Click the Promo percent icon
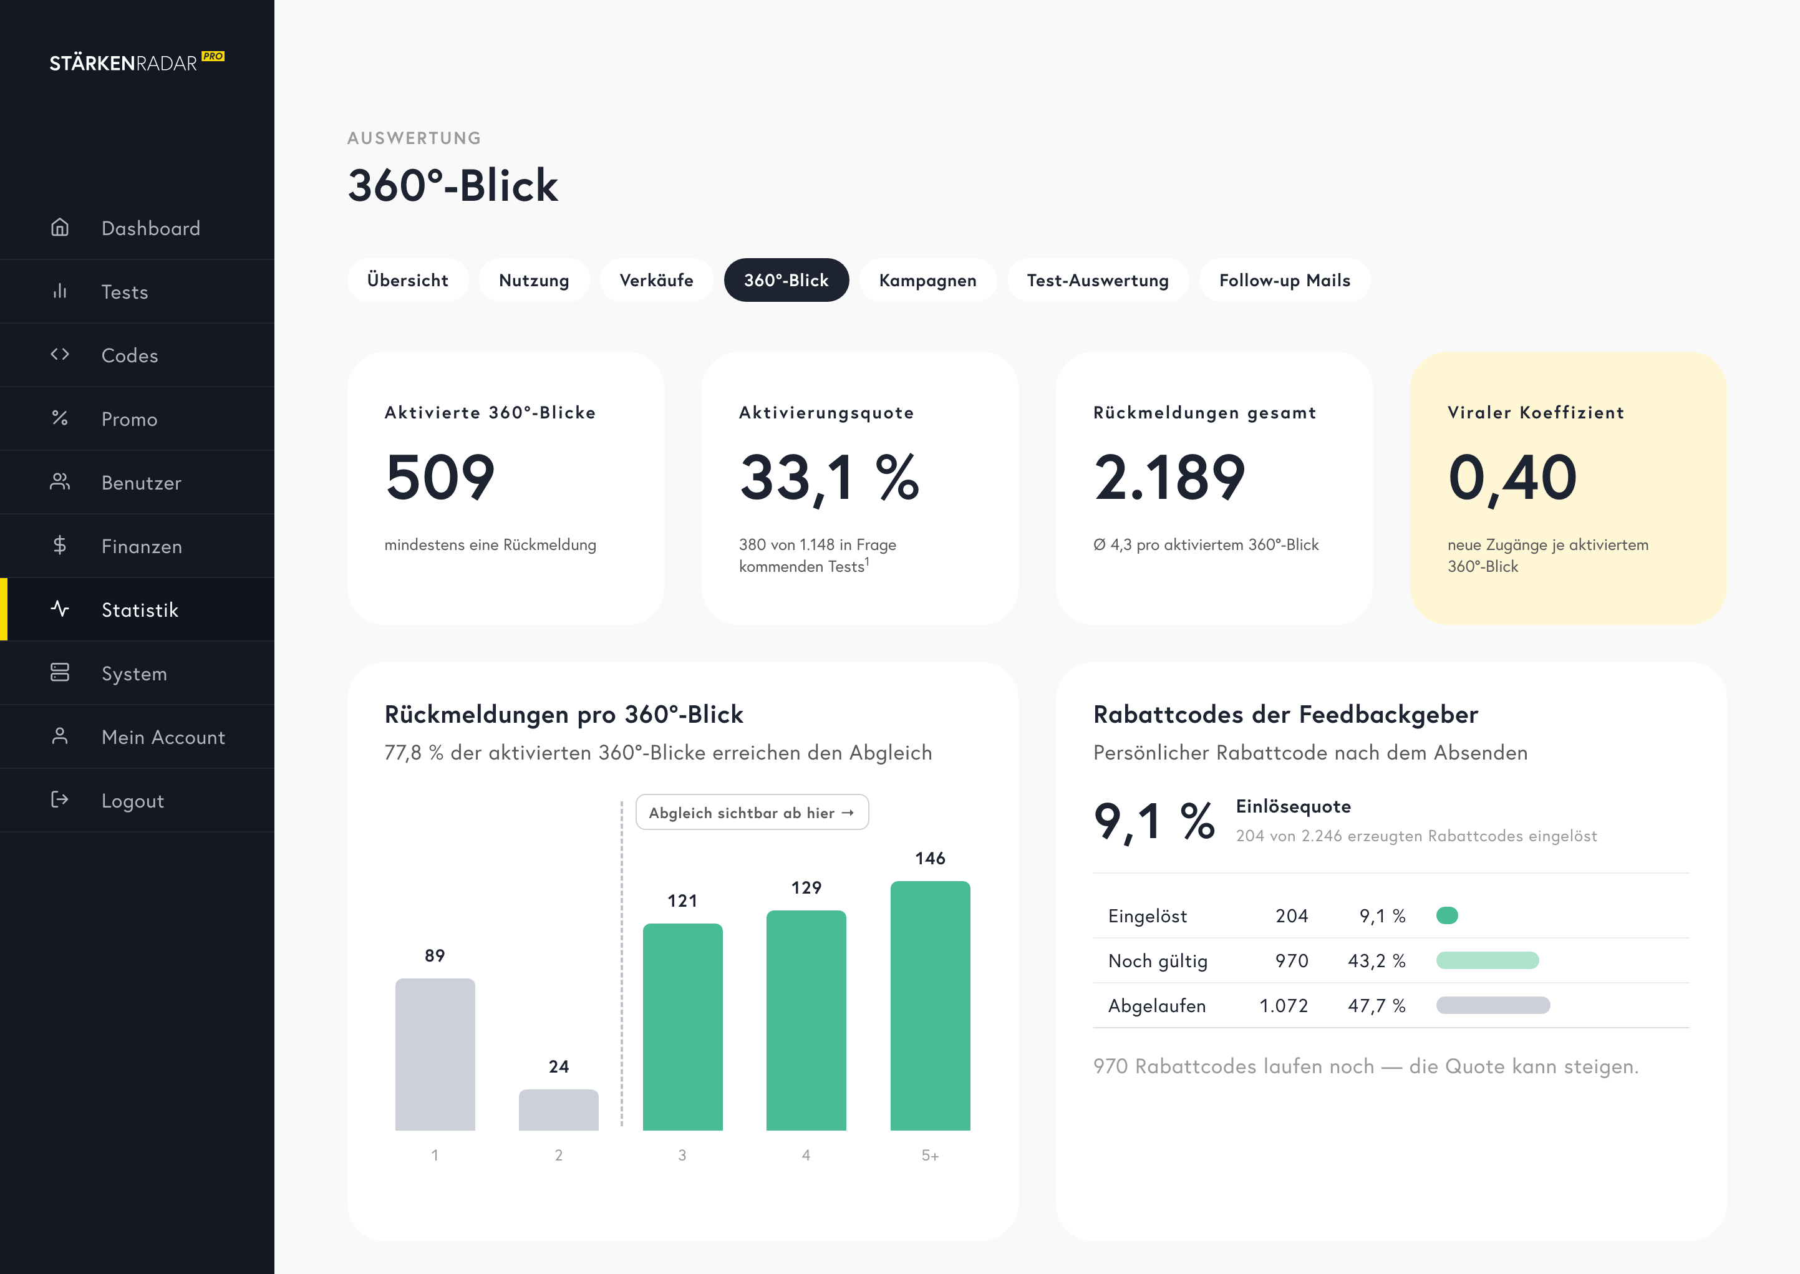The image size is (1800, 1274). (x=60, y=418)
